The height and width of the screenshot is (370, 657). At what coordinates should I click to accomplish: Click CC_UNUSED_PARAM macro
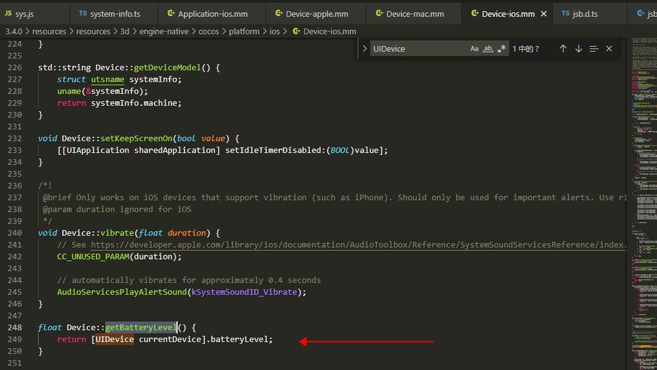(x=93, y=257)
